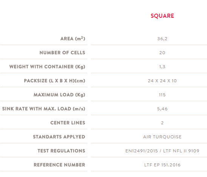This screenshot has width=207, height=177.
Task: Click the weight value 1,3
Action: point(162,67)
